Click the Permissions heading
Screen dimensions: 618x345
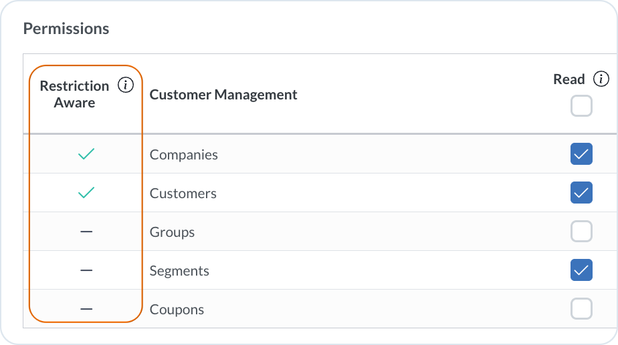[x=66, y=29]
